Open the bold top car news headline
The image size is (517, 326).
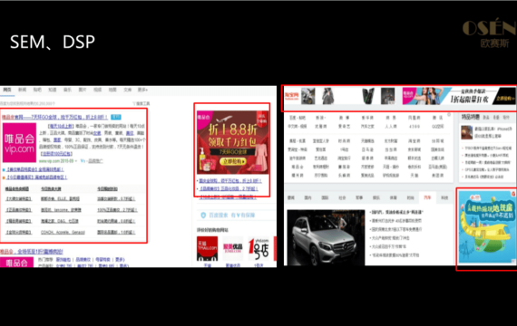click(397, 212)
